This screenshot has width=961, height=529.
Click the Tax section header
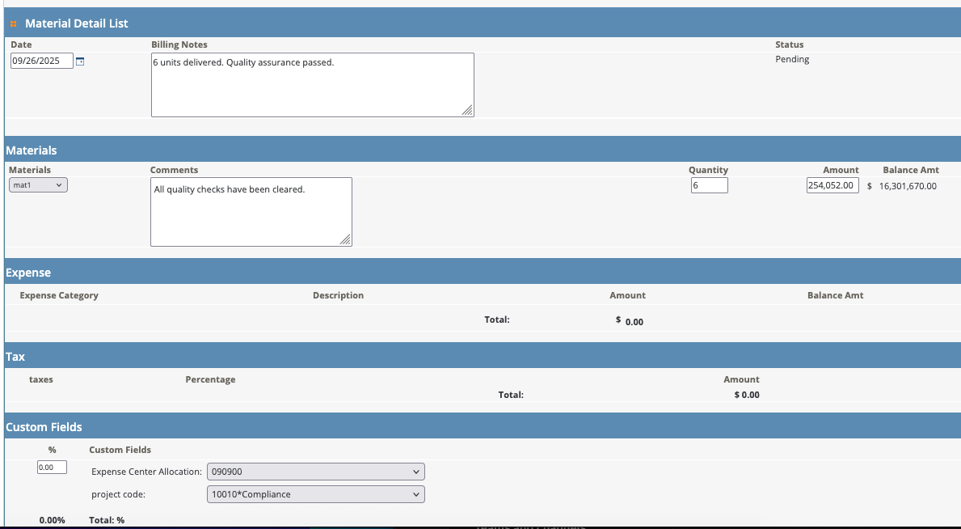[15, 357]
